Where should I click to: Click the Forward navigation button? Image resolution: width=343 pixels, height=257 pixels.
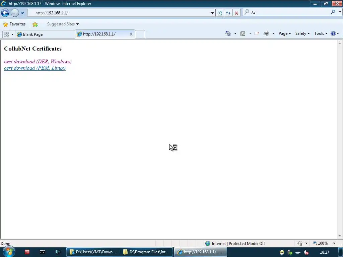coord(15,13)
